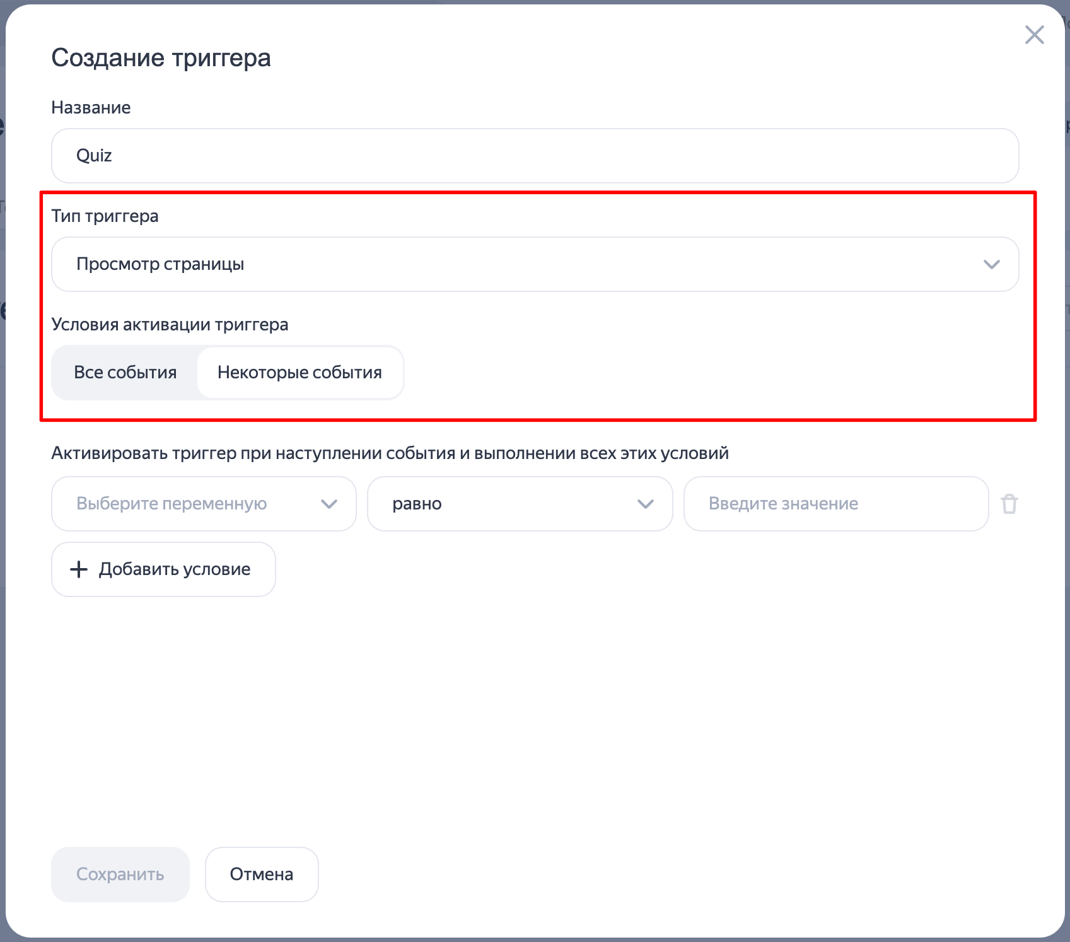Screen dimensions: 1070x942
Task: Click the chevron arrow next to равно
Action: (x=645, y=504)
